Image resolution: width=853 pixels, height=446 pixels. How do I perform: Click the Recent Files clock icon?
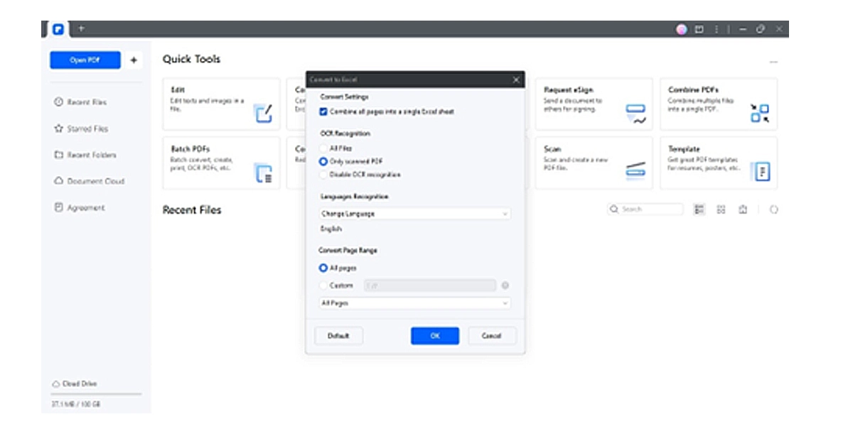click(x=59, y=102)
